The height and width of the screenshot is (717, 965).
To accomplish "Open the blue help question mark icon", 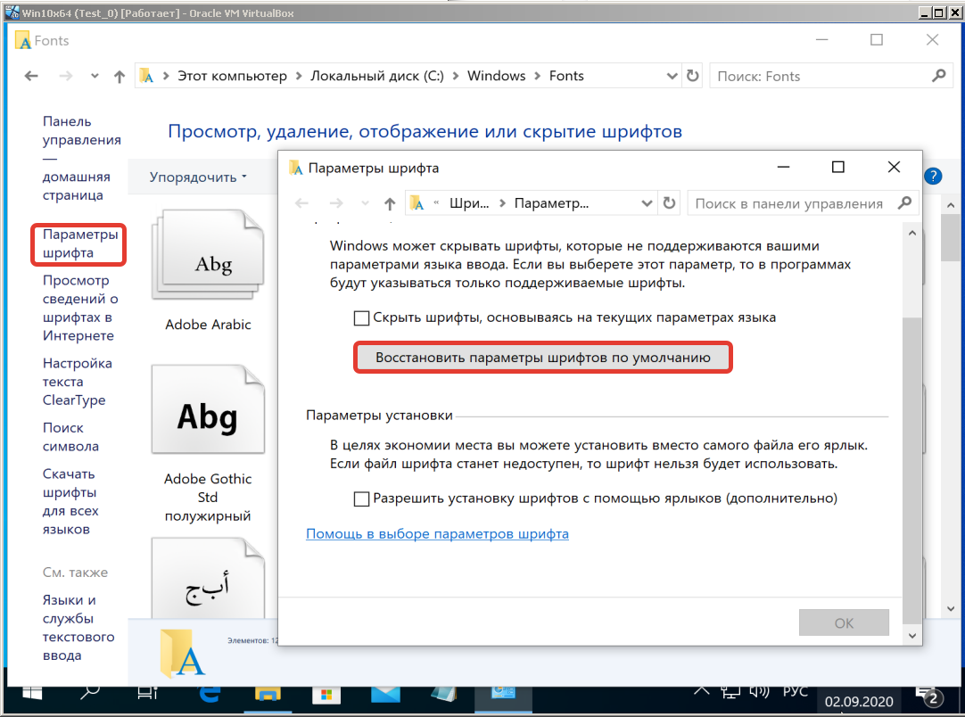I will [x=933, y=177].
